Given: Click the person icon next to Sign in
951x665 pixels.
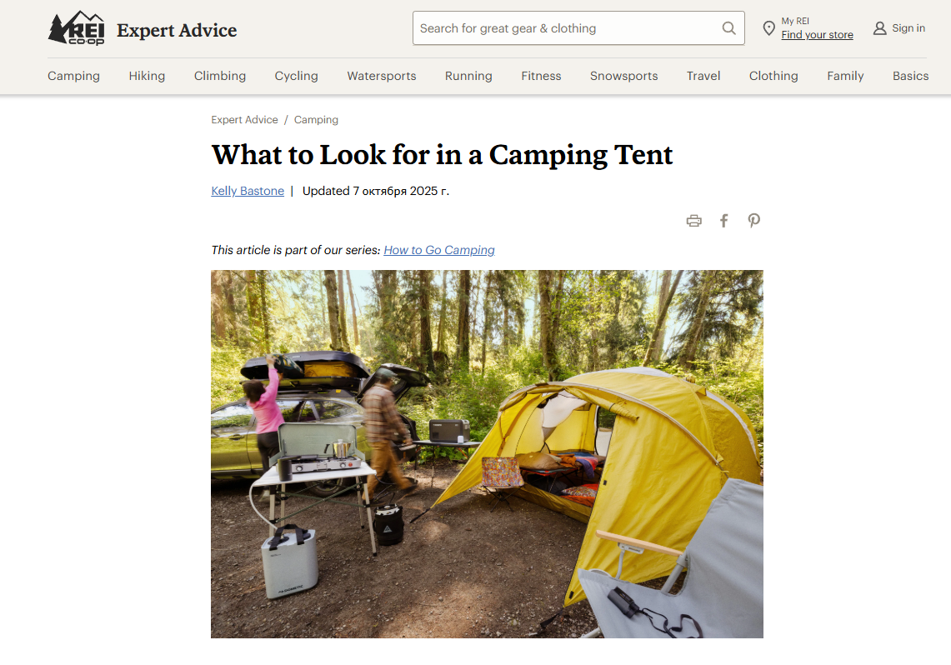Looking at the screenshot, I should 879,27.
